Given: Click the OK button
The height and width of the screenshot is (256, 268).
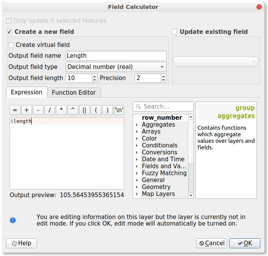Looking at the screenshot, I should click(x=245, y=243).
